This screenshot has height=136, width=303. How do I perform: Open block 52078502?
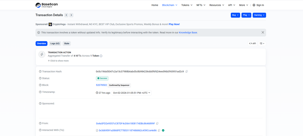101,85
